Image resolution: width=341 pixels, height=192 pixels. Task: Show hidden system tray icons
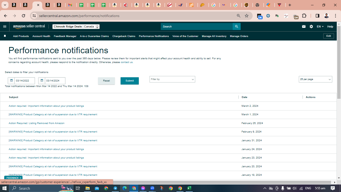[x=265, y=188]
